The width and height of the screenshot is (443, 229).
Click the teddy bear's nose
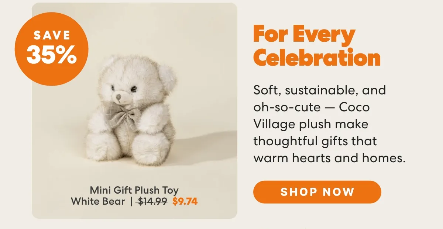(119, 97)
